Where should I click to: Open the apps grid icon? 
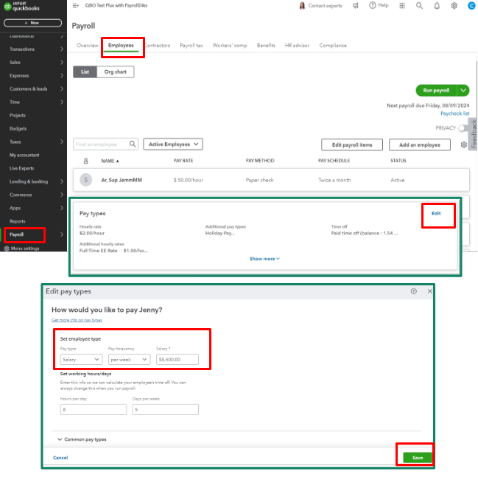pyautogui.click(x=402, y=5)
